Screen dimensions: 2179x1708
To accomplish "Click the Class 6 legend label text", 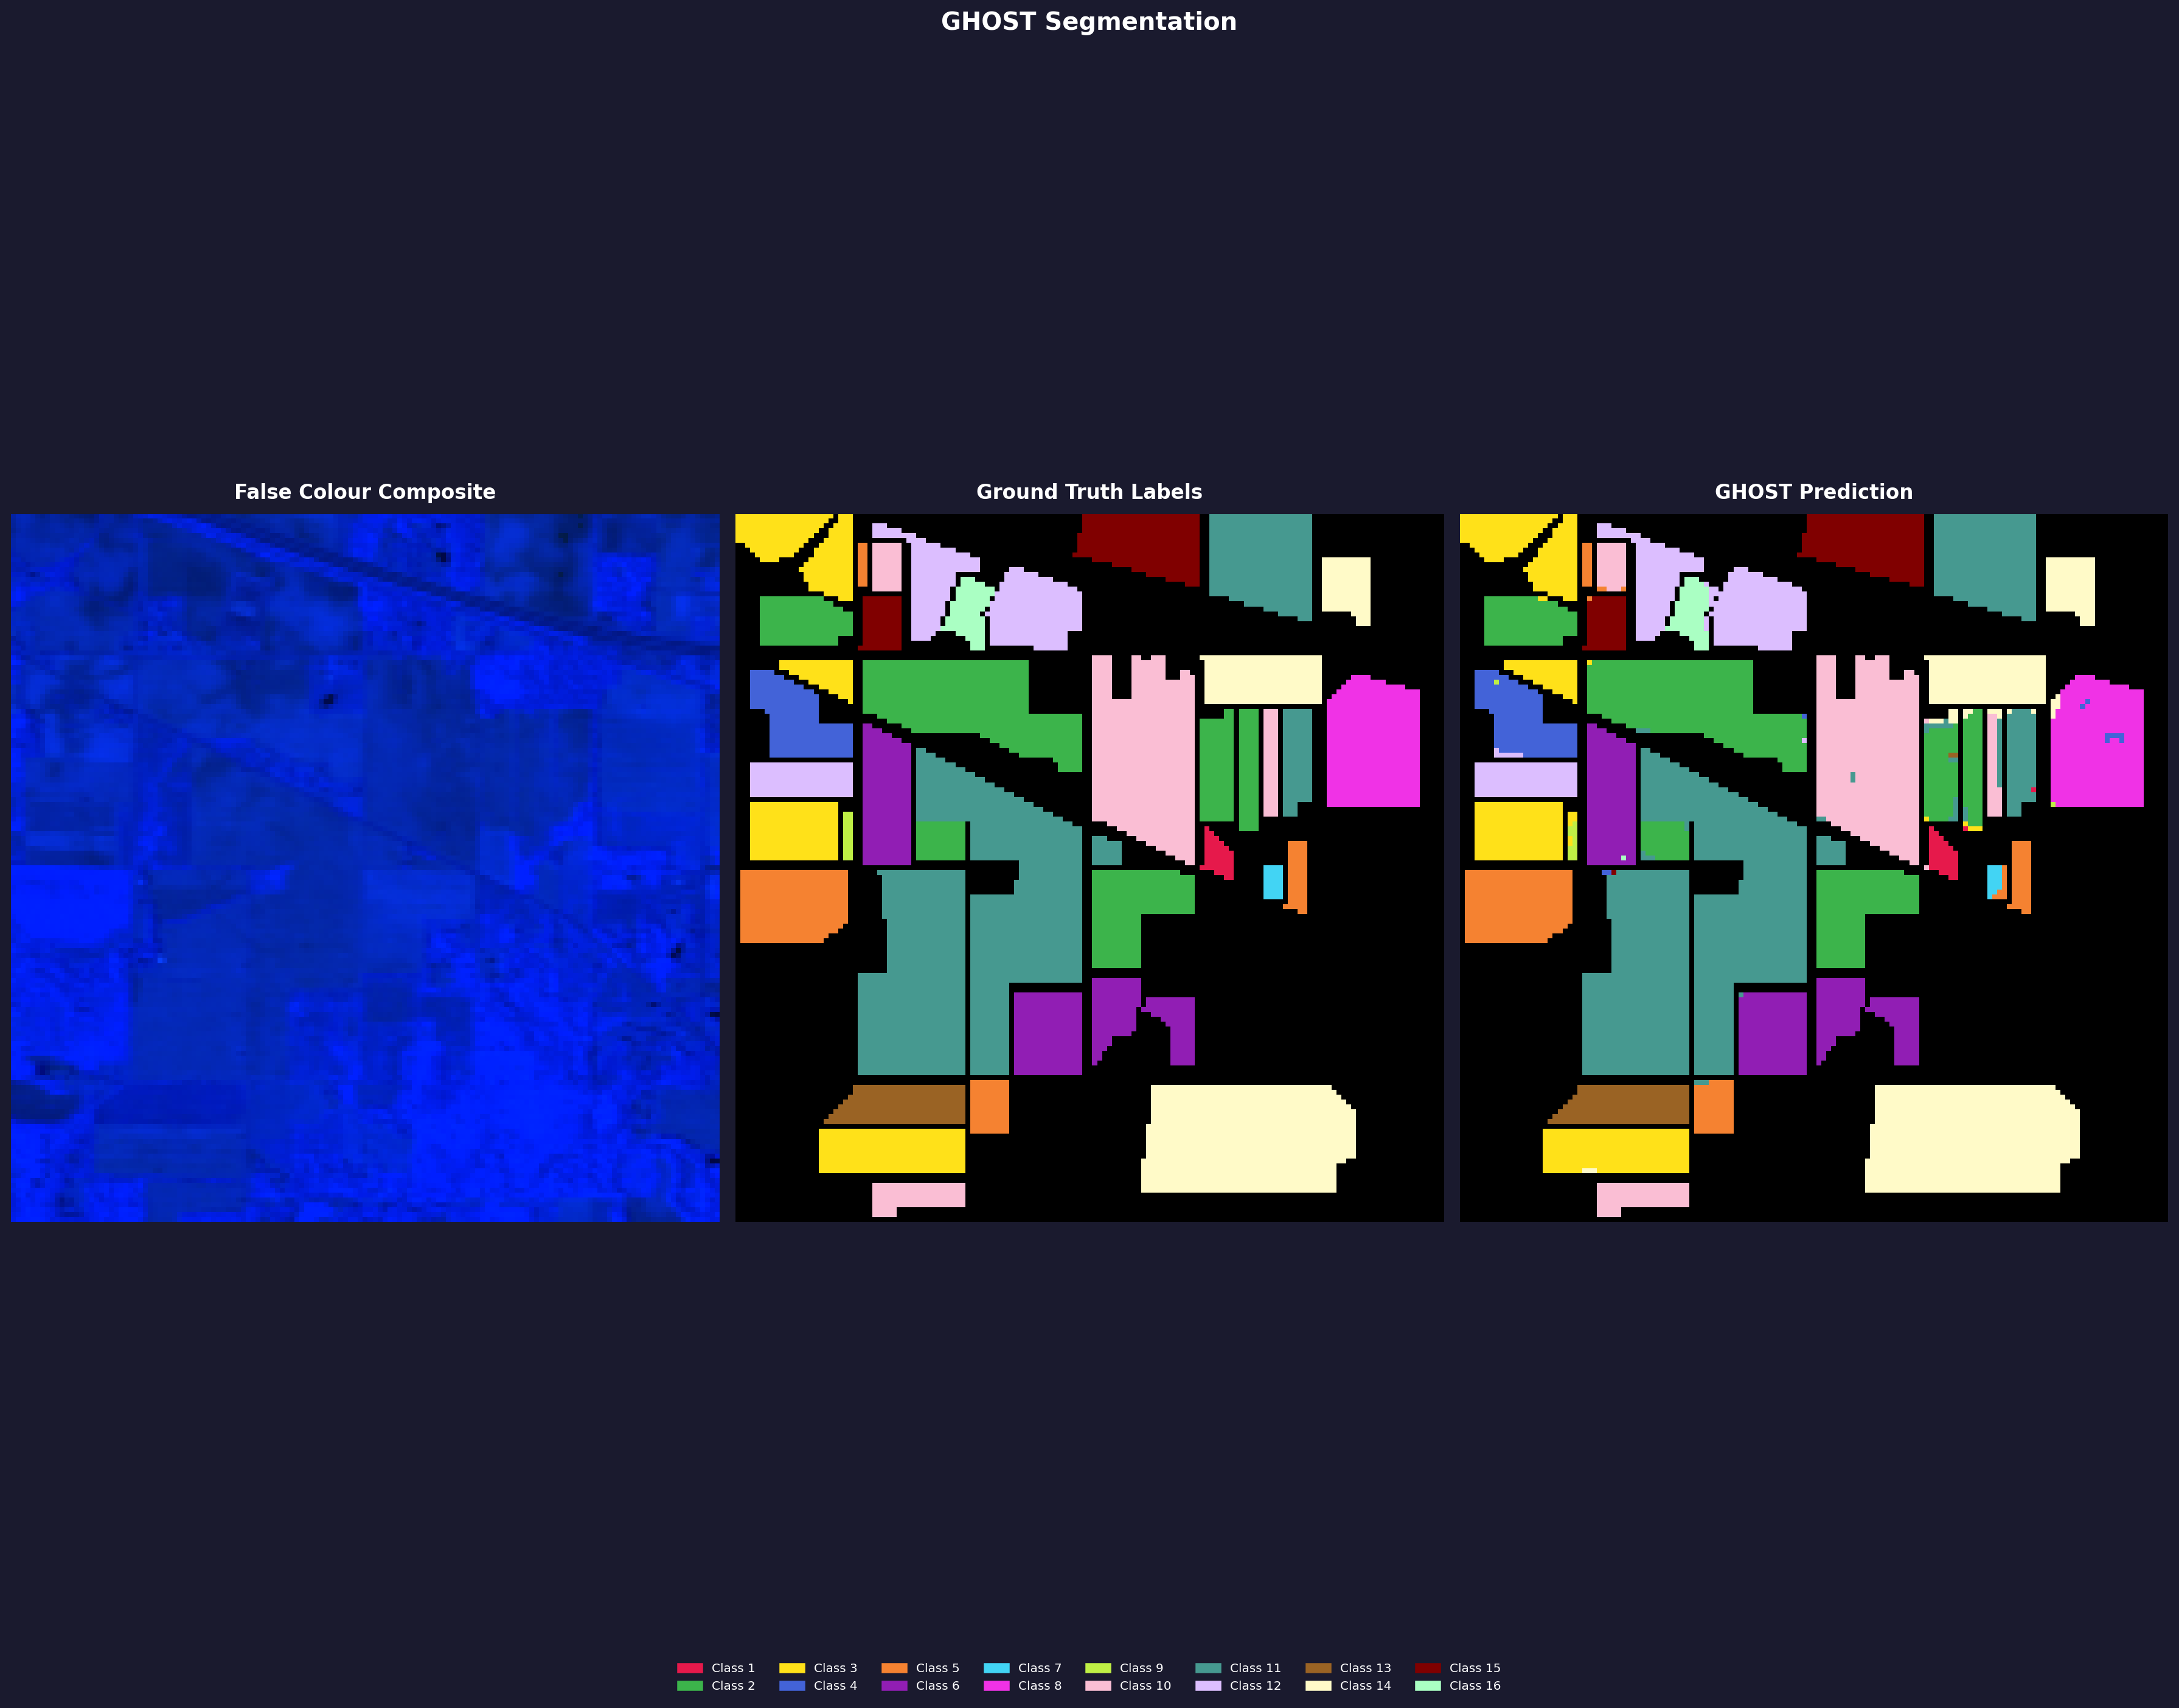I will [x=937, y=1685].
